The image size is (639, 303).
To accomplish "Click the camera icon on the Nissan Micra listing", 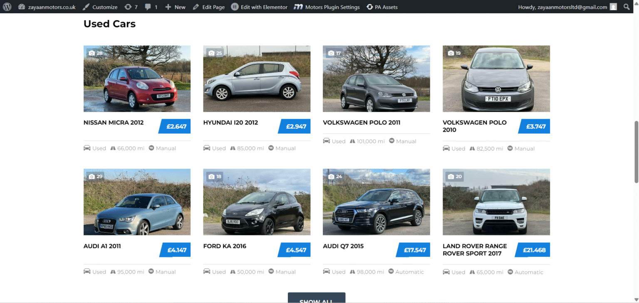I will coord(92,53).
